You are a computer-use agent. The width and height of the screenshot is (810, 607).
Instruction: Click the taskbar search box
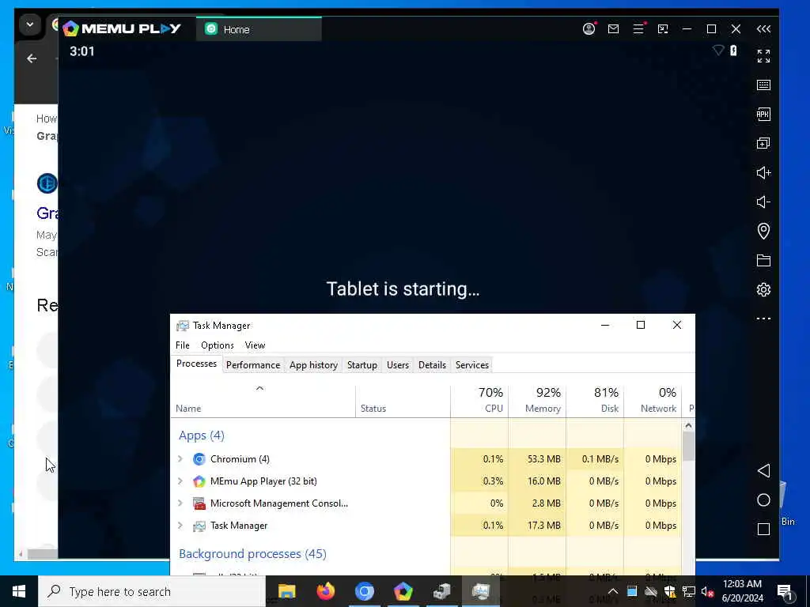point(153,591)
